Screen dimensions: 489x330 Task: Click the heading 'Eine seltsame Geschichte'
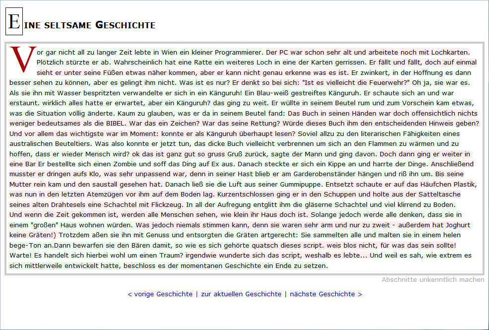point(80,21)
